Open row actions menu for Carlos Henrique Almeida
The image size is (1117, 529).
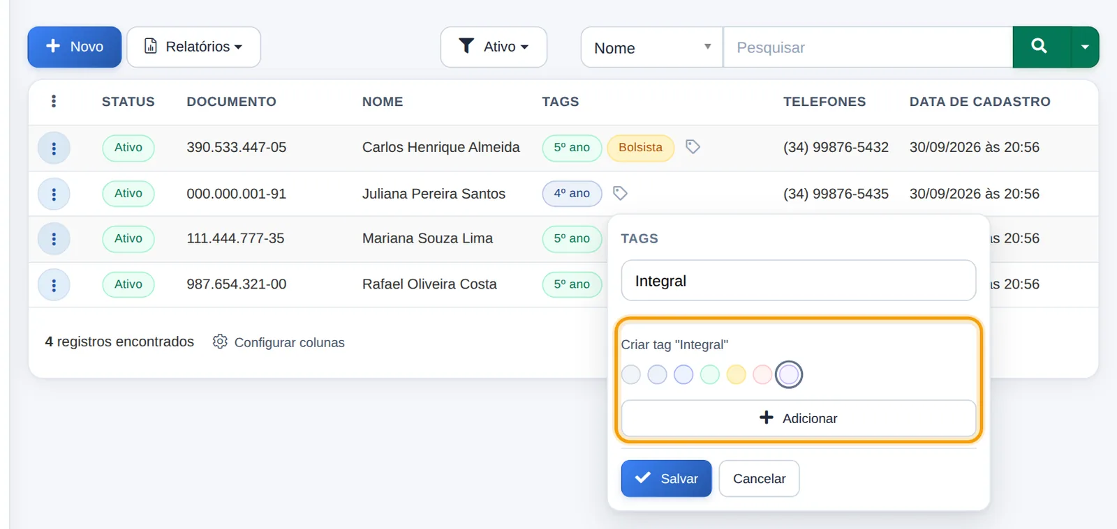tap(54, 148)
